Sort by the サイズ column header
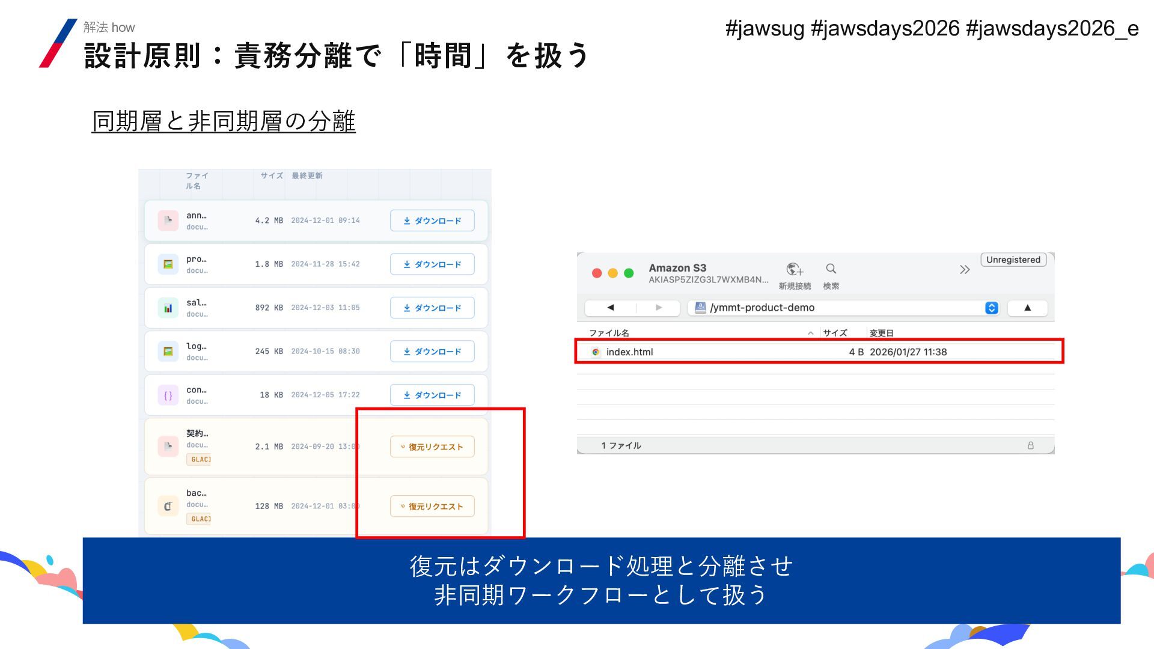 835,333
